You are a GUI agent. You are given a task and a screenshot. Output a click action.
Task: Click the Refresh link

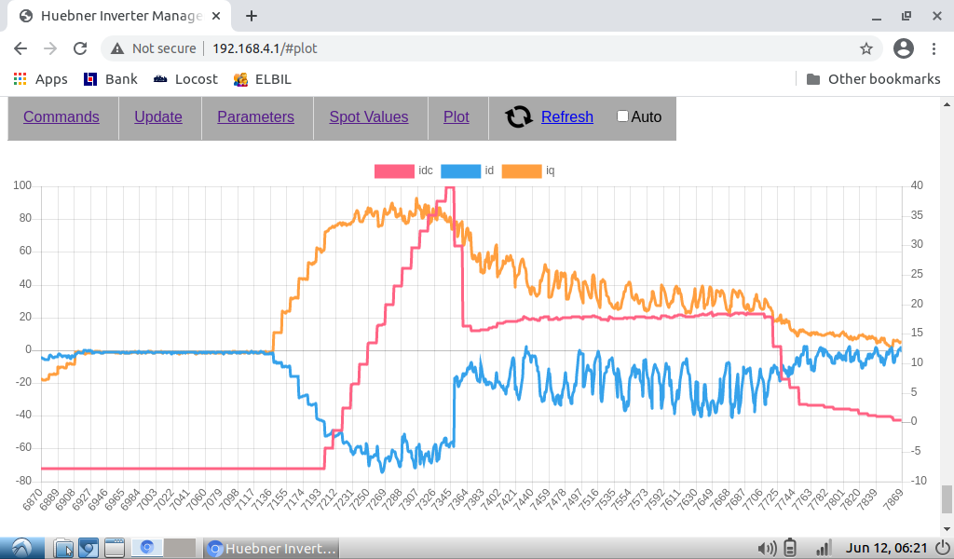click(x=566, y=116)
